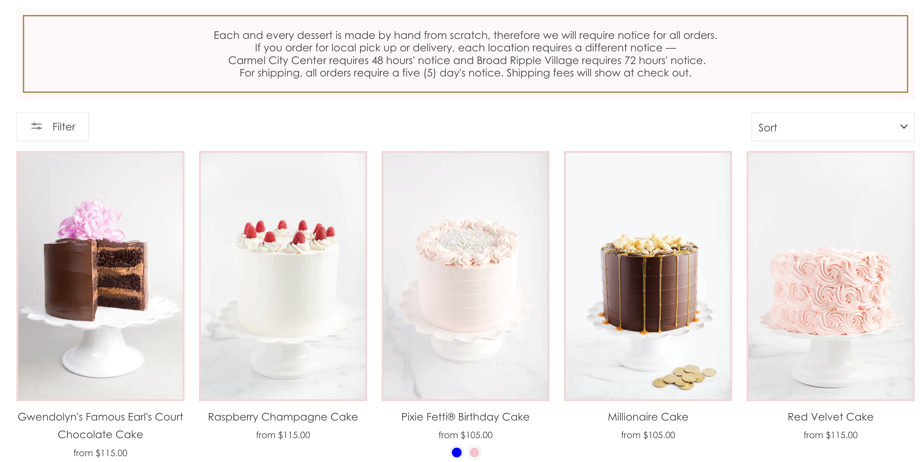
Task: Click the filter sliders icon
Action: pos(37,126)
